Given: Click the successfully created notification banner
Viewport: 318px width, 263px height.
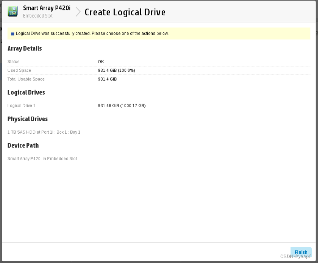Looking at the screenshot, I should click(159, 34).
